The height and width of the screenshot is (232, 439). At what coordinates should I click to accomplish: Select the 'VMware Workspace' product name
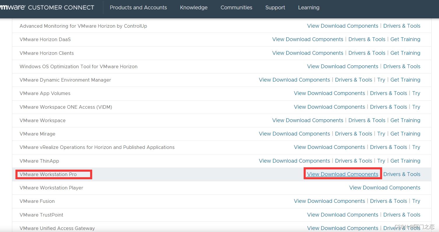43,120
